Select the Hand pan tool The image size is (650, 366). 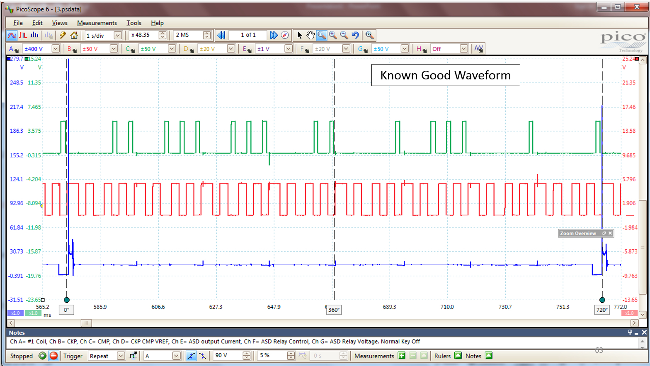click(310, 35)
